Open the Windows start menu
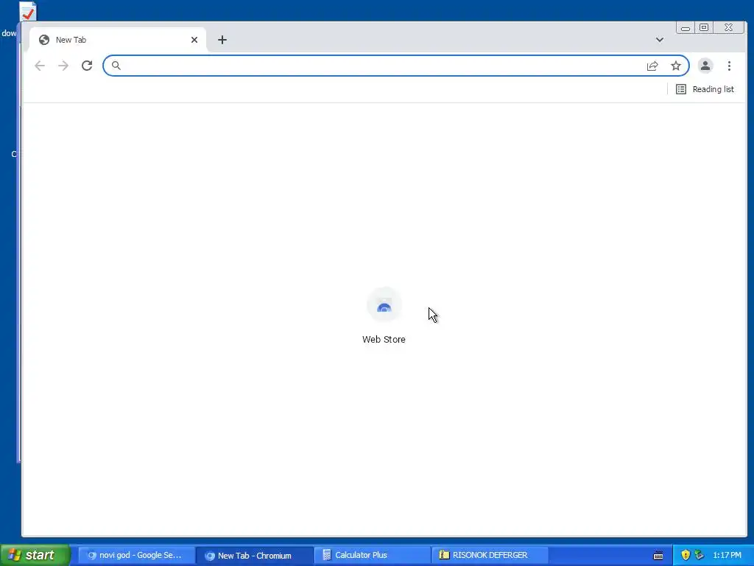 point(35,555)
